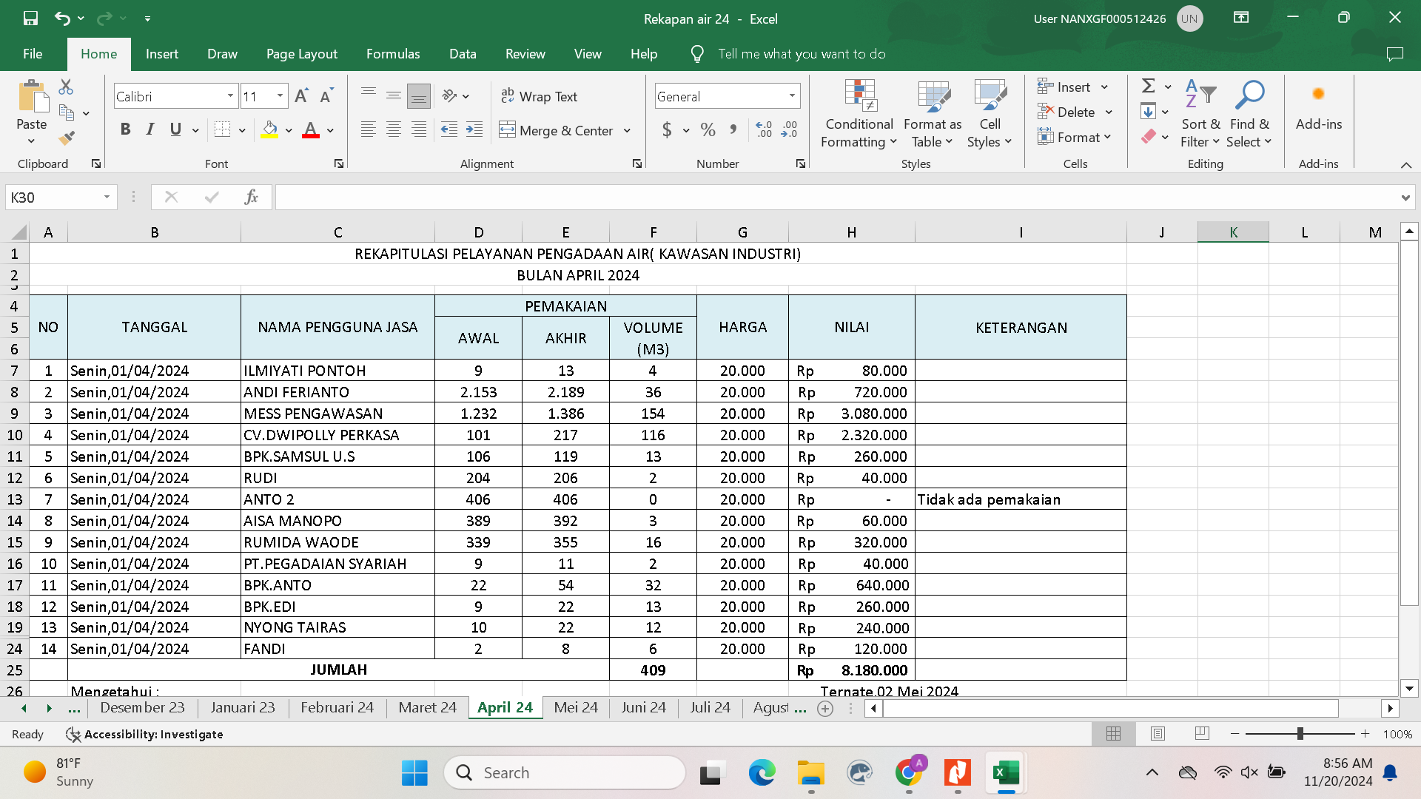Open the Calibri font name dropdown
The height and width of the screenshot is (799, 1421).
point(230,96)
